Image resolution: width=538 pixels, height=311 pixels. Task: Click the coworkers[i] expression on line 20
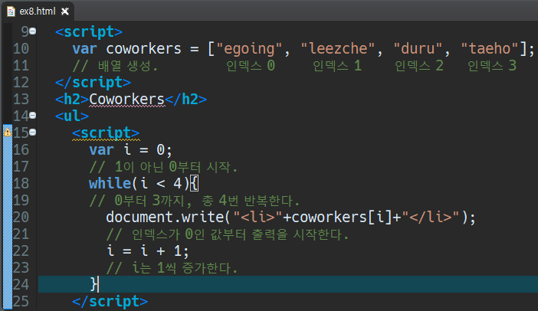point(342,218)
